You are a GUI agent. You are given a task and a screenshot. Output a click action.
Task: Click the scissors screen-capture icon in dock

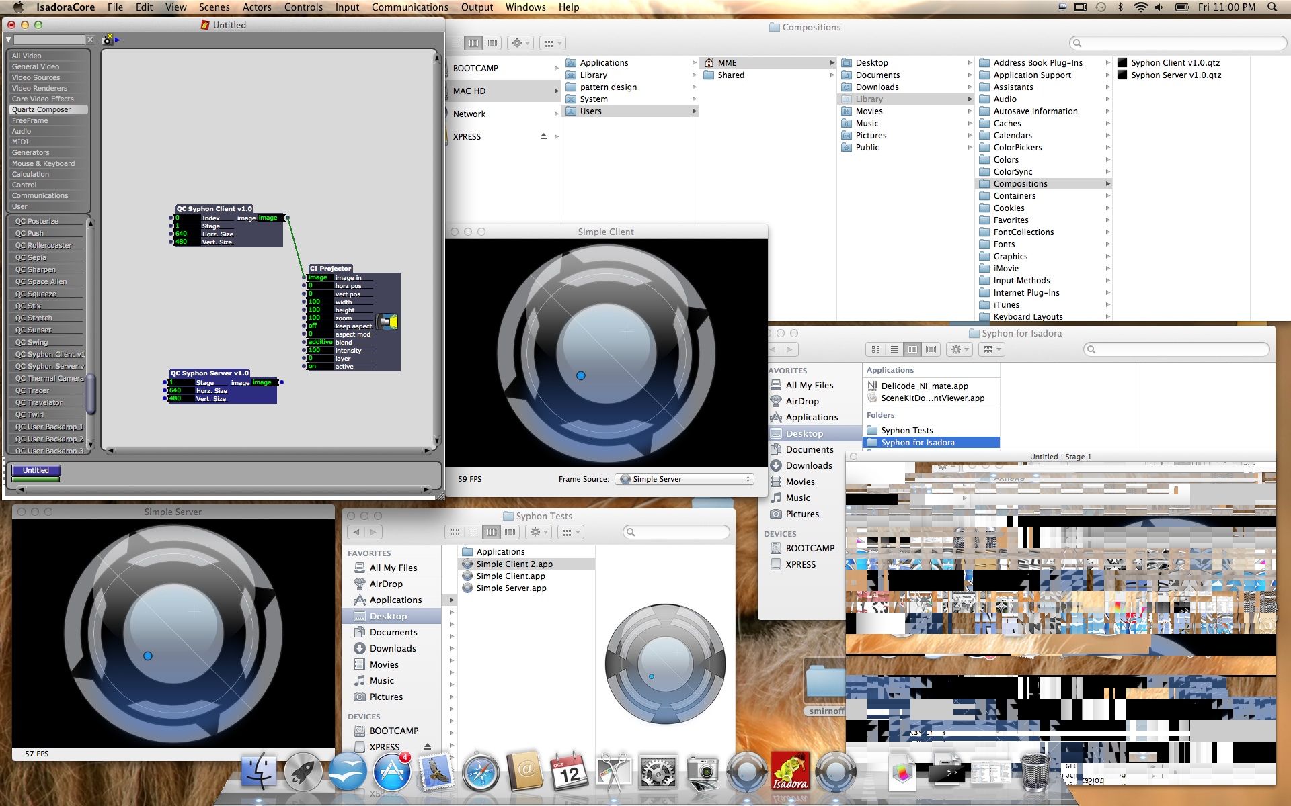pyautogui.click(x=614, y=772)
